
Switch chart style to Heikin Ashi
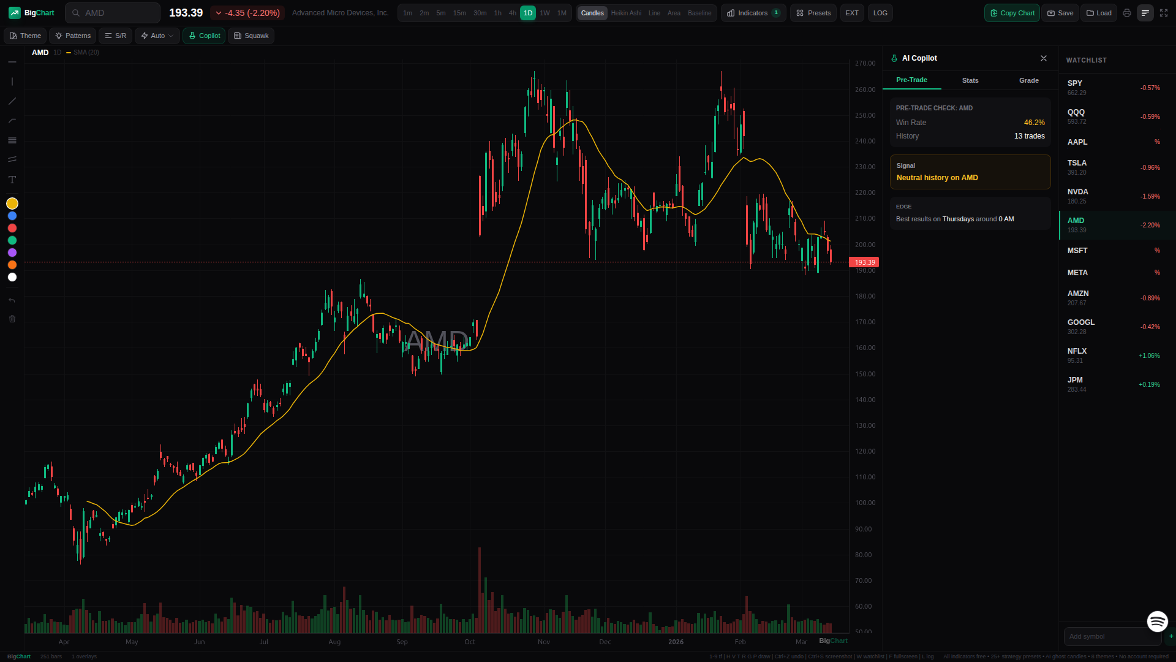625,12
